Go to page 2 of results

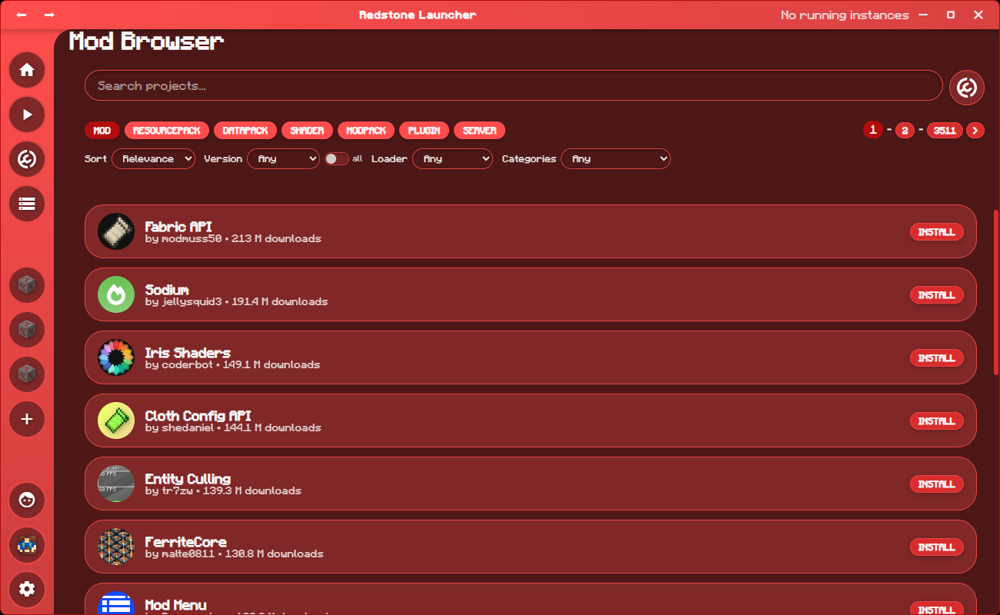[905, 131]
